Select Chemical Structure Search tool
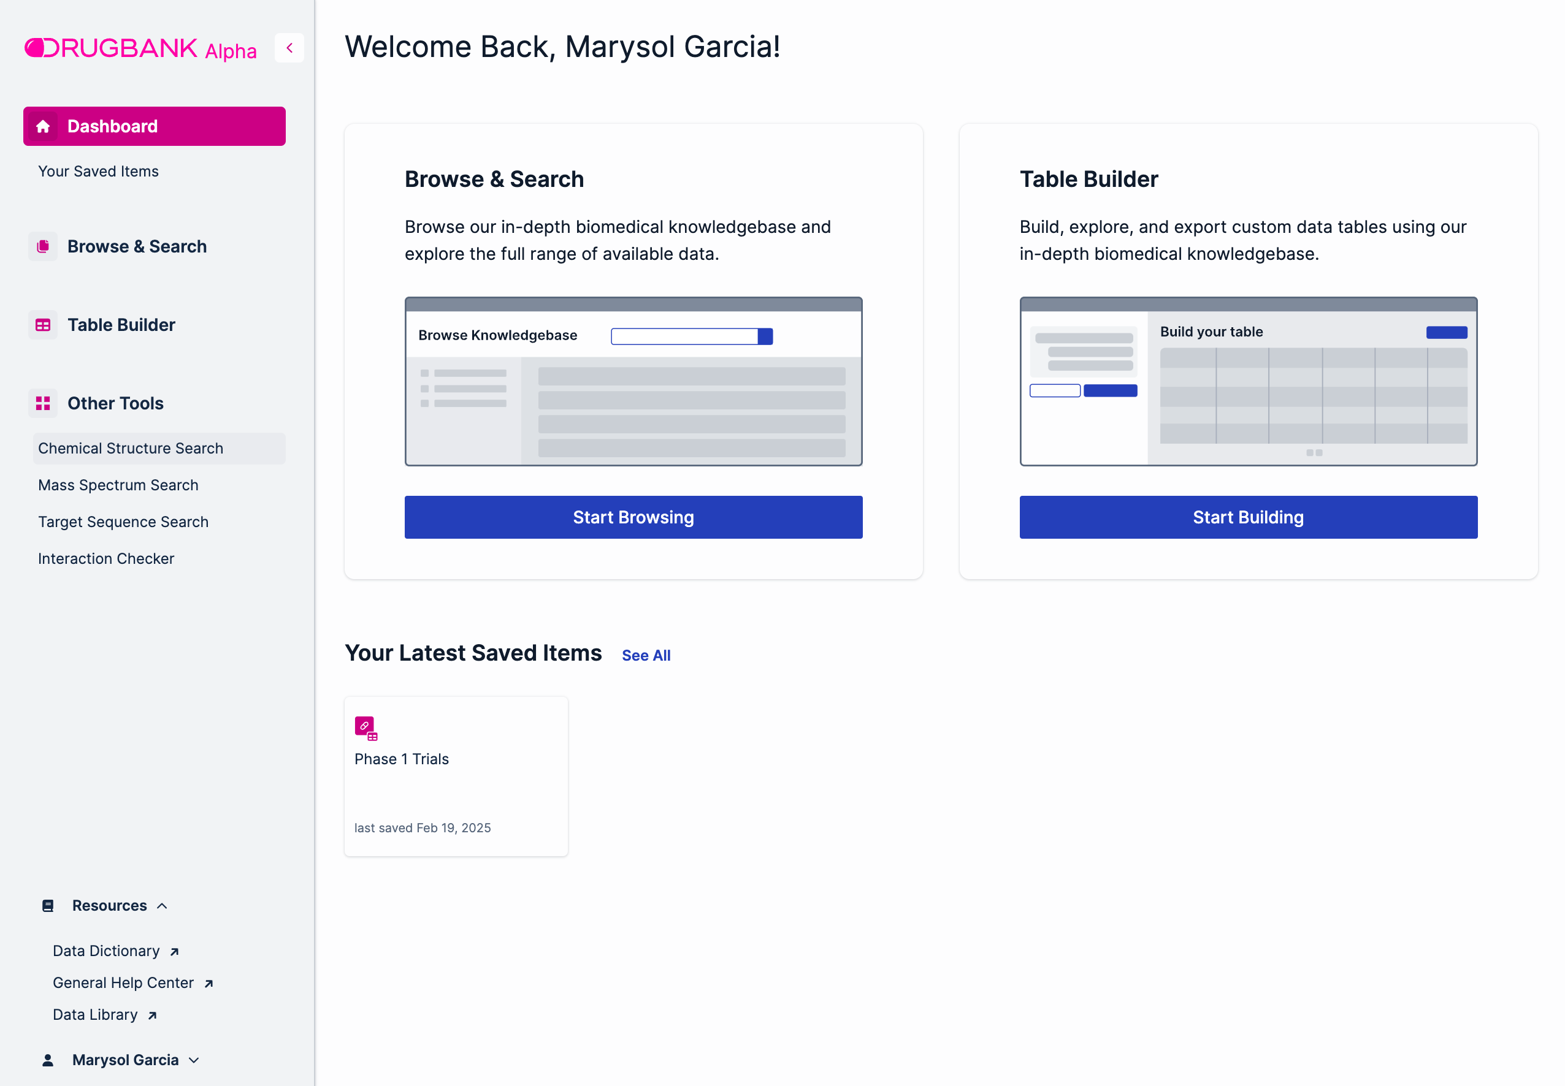 coord(131,449)
